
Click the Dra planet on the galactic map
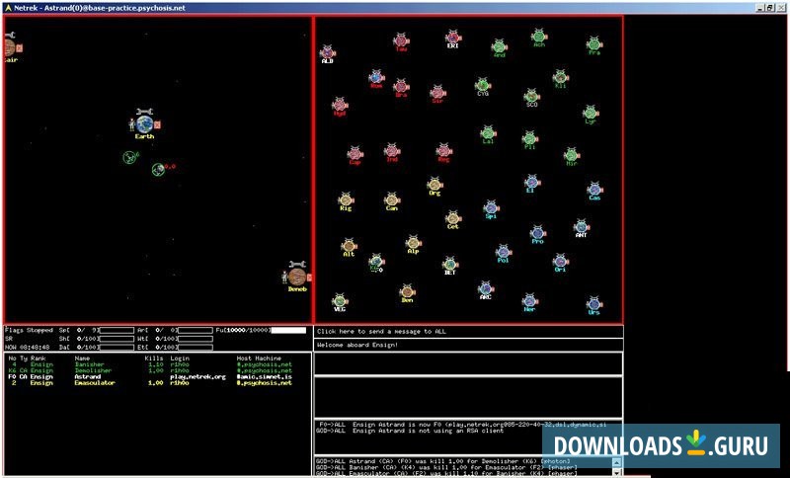pos(401,86)
